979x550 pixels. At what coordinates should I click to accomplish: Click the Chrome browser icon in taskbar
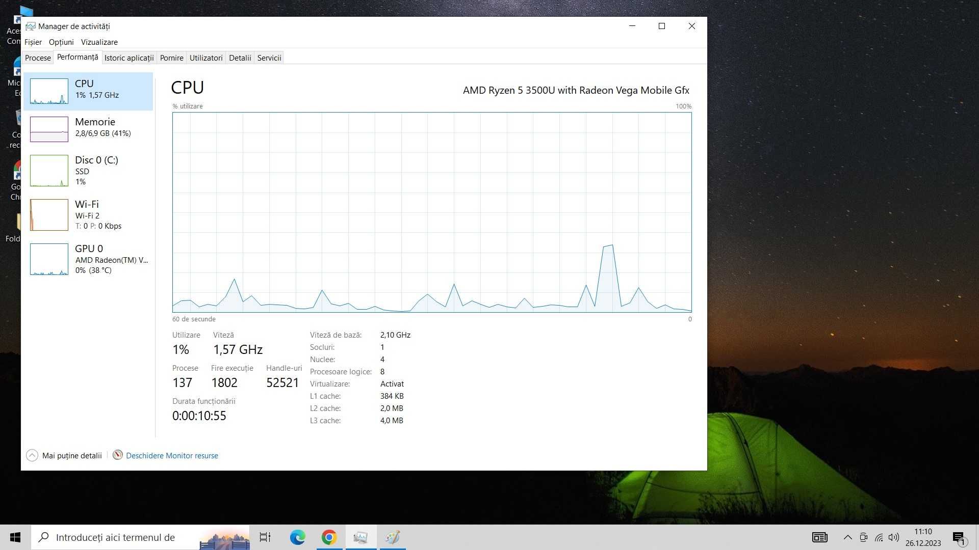pos(328,537)
